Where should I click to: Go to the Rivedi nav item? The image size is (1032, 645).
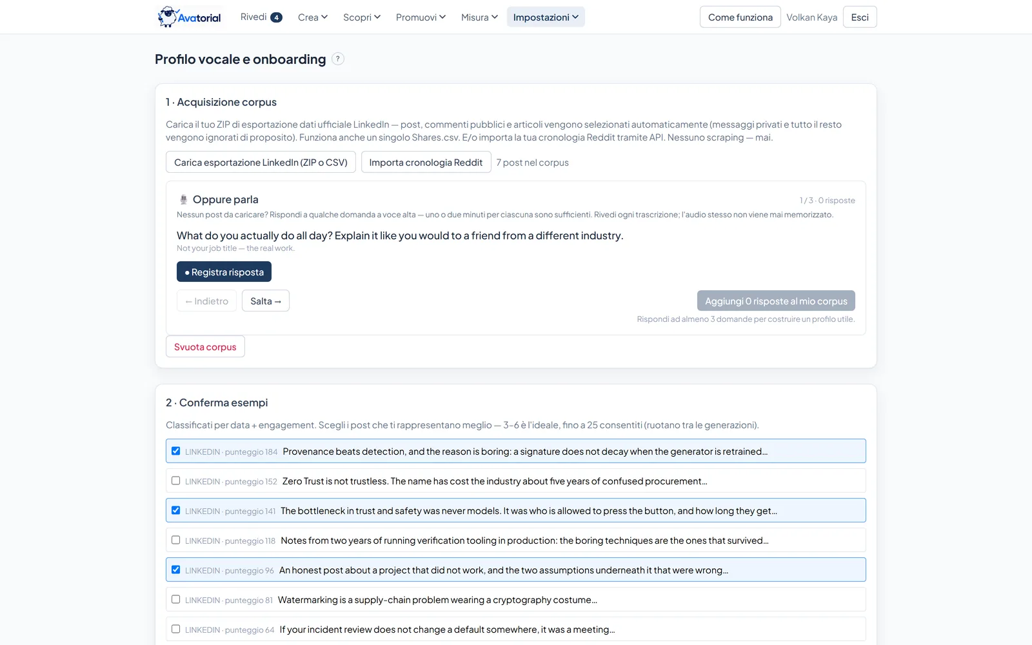(x=261, y=17)
